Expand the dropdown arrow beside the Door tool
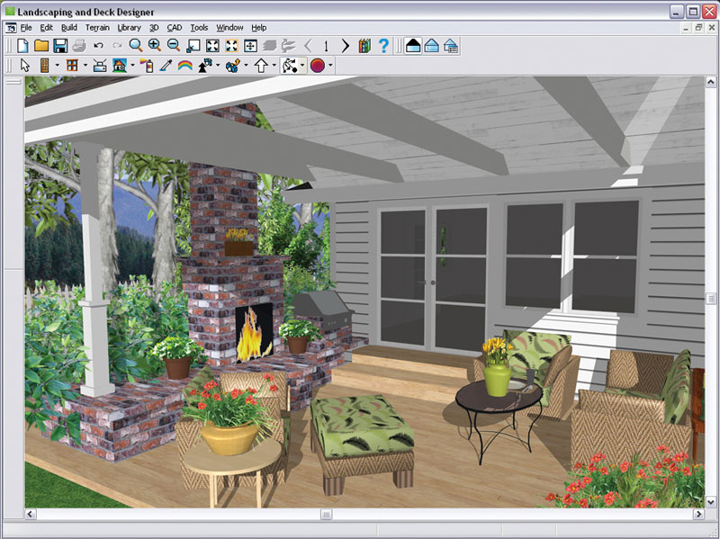 (x=57, y=66)
